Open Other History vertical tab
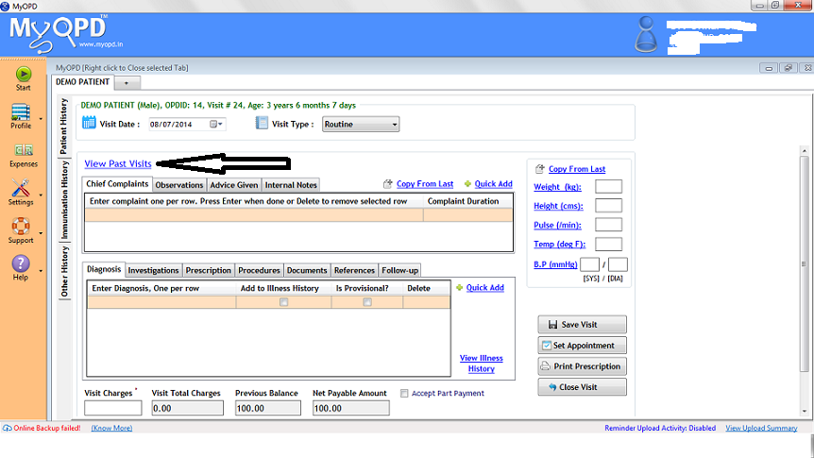Screen dimensions: 814x458 [x=64, y=272]
